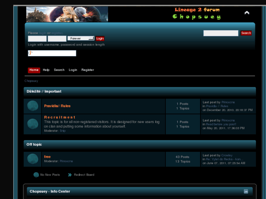Open the Help menu item
Screen dimensions: 266x199
[x=46, y=70]
